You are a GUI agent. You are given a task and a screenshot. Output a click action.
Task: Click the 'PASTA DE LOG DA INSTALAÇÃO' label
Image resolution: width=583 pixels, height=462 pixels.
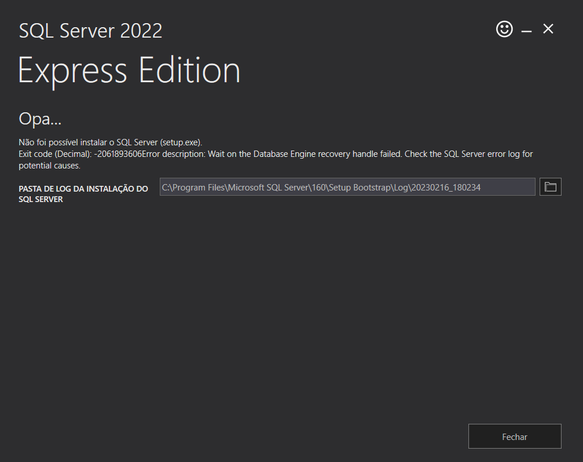(83, 193)
